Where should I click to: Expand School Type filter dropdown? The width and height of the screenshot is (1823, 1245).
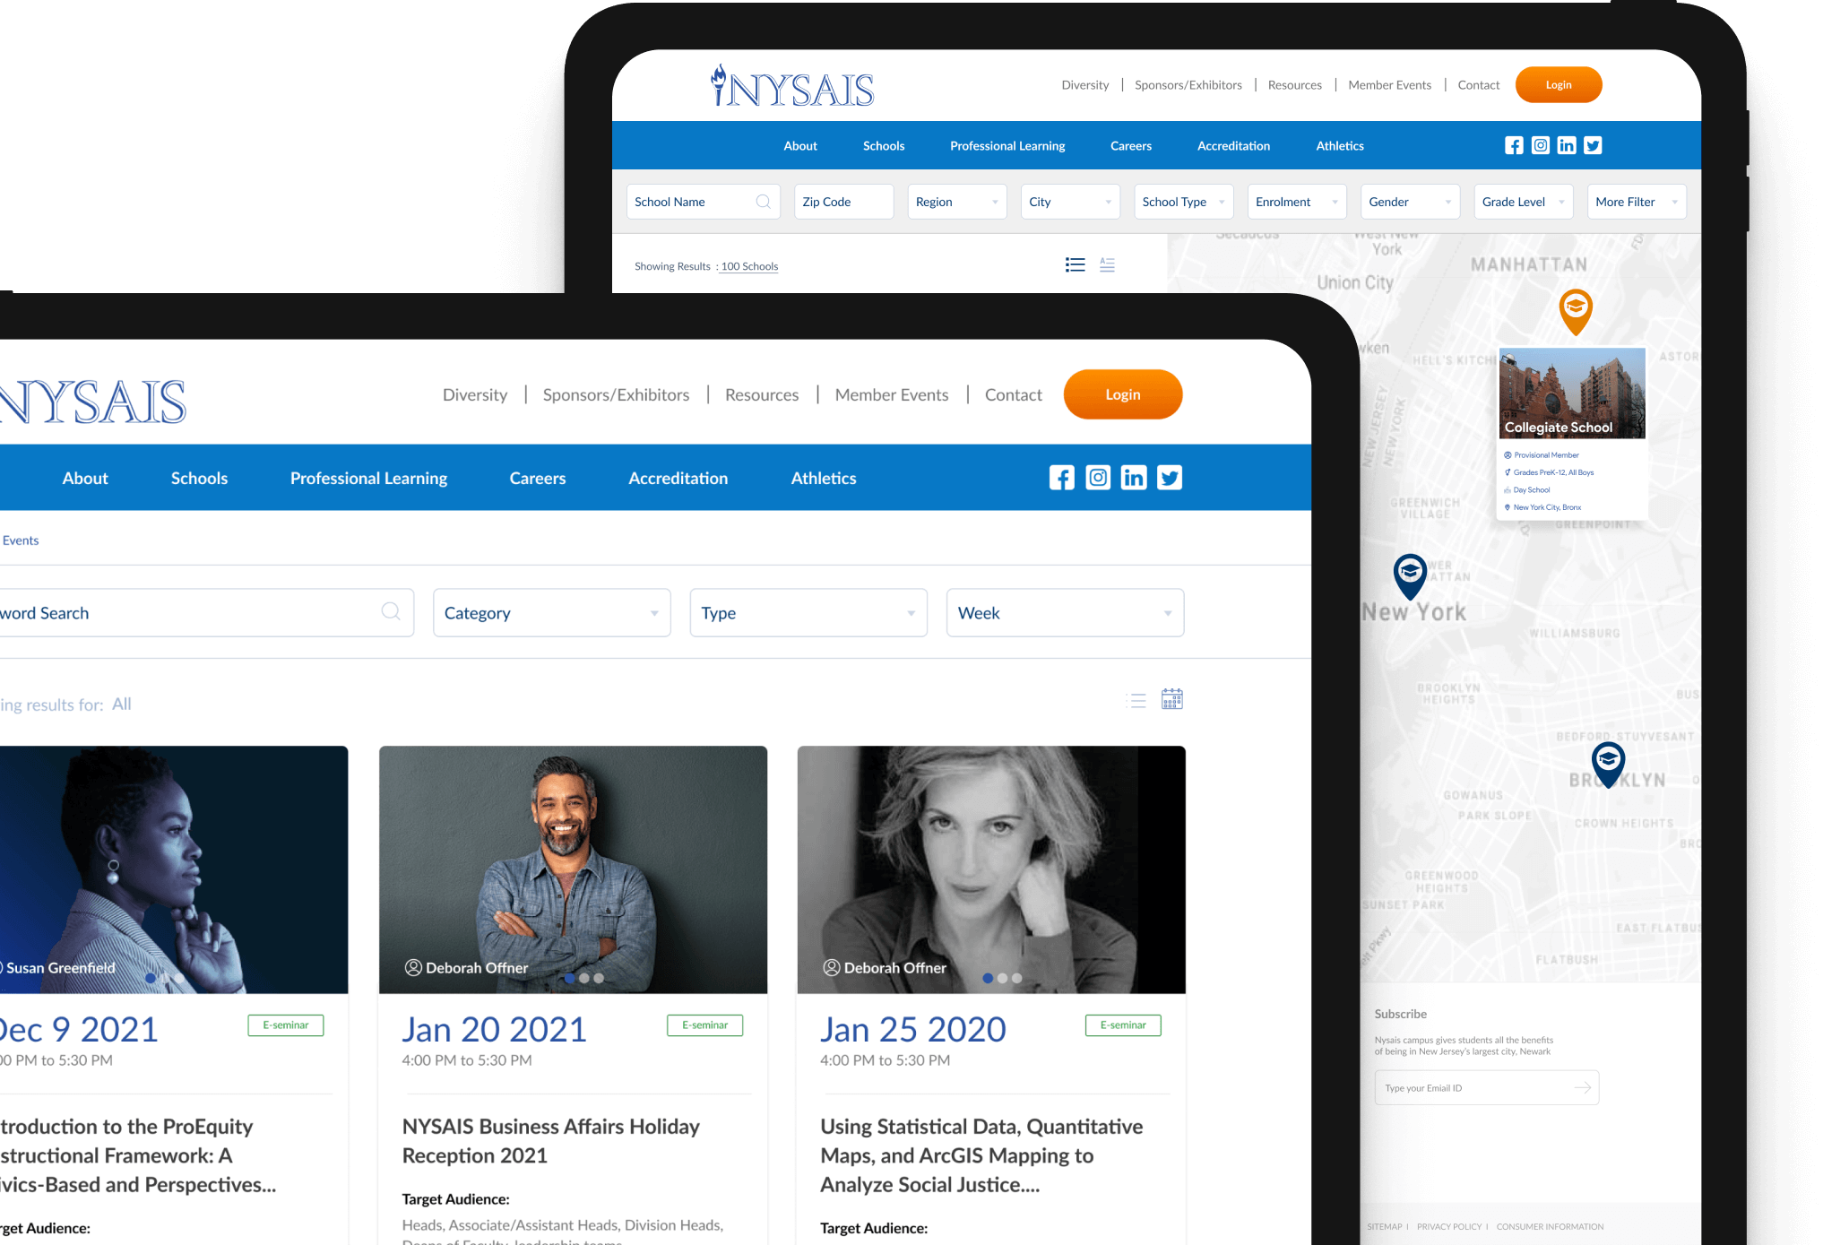1184,202
